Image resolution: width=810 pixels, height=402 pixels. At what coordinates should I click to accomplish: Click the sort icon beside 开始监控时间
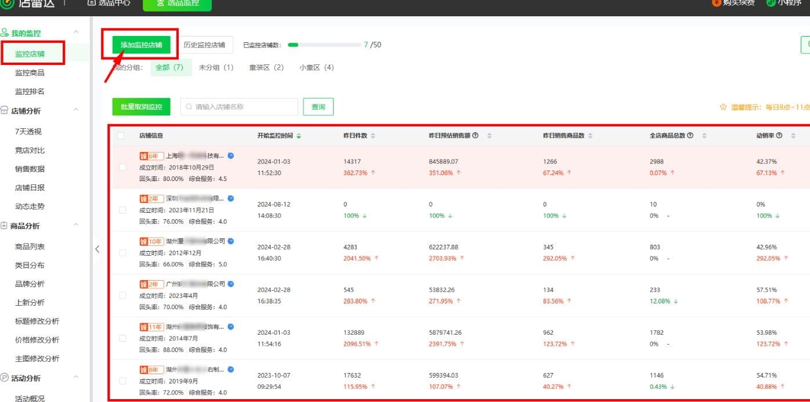(x=299, y=136)
